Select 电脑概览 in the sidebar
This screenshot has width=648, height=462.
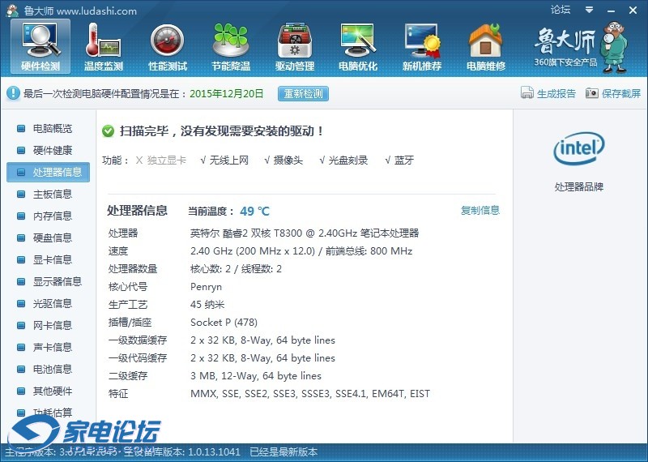click(x=51, y=129)
